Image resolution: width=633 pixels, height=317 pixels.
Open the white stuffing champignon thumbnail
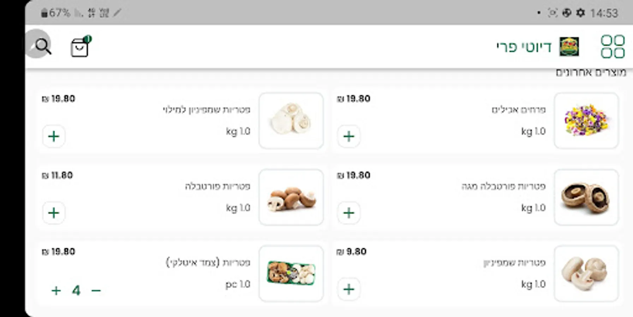(x=291, y=120)
